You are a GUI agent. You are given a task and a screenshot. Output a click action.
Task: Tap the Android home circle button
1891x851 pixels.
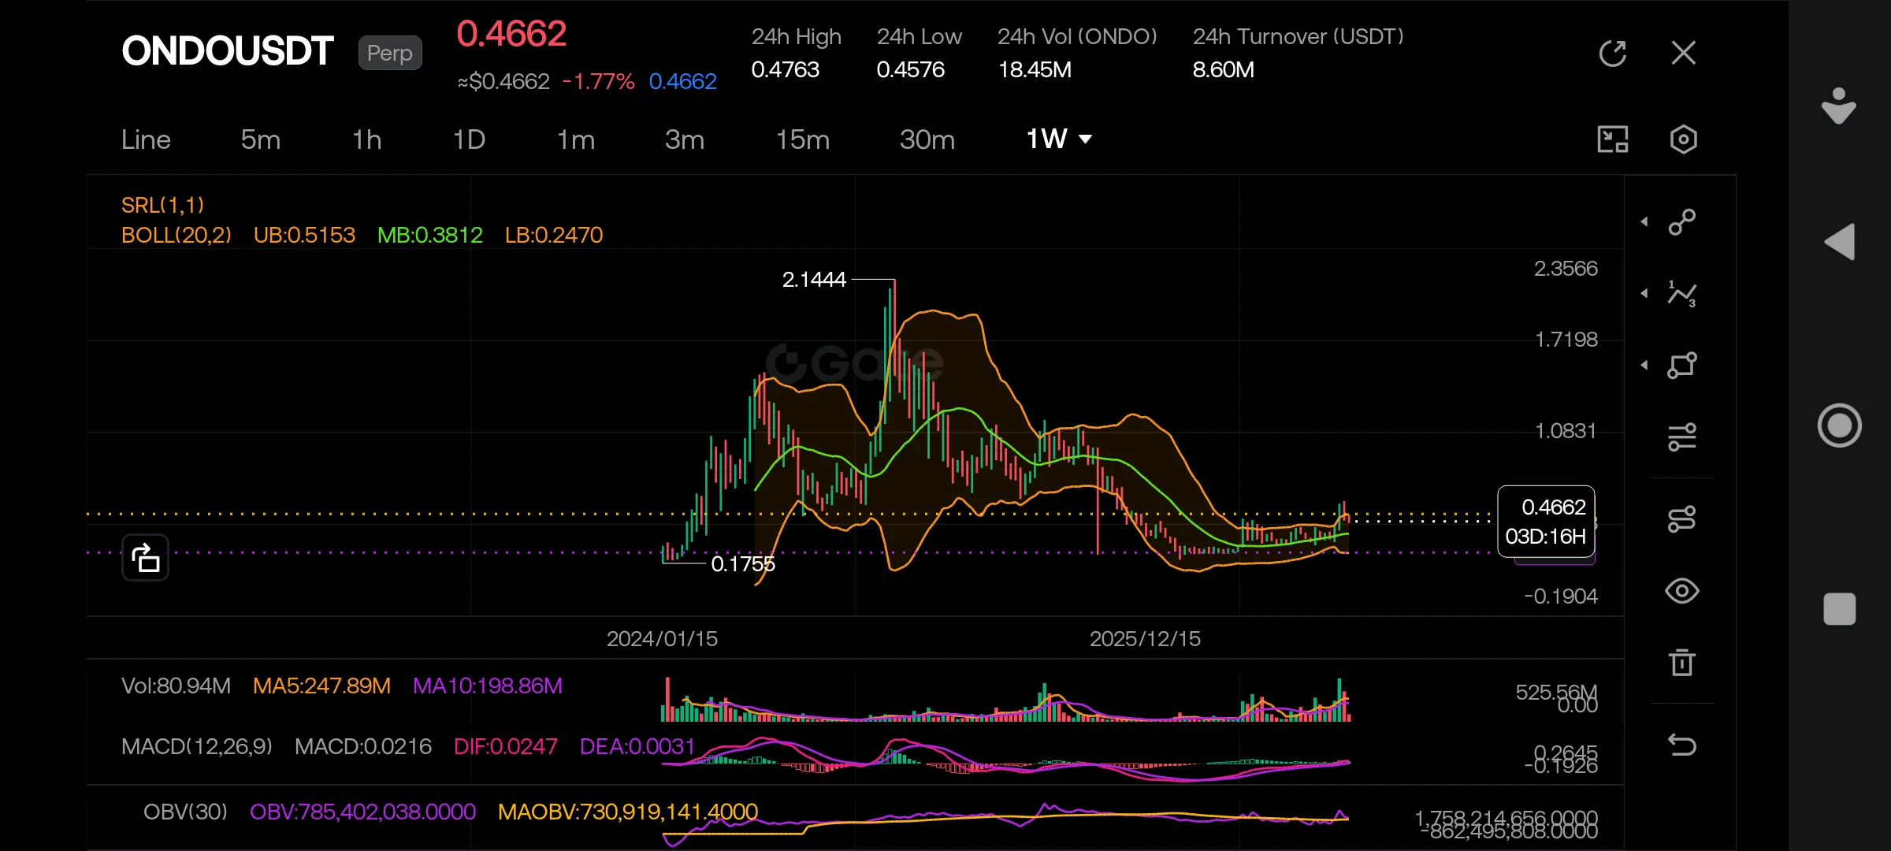(1840, 425)
